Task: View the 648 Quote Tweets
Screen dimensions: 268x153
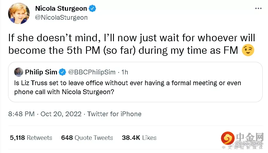Action: pyautogui.click(x=87, y=138)
